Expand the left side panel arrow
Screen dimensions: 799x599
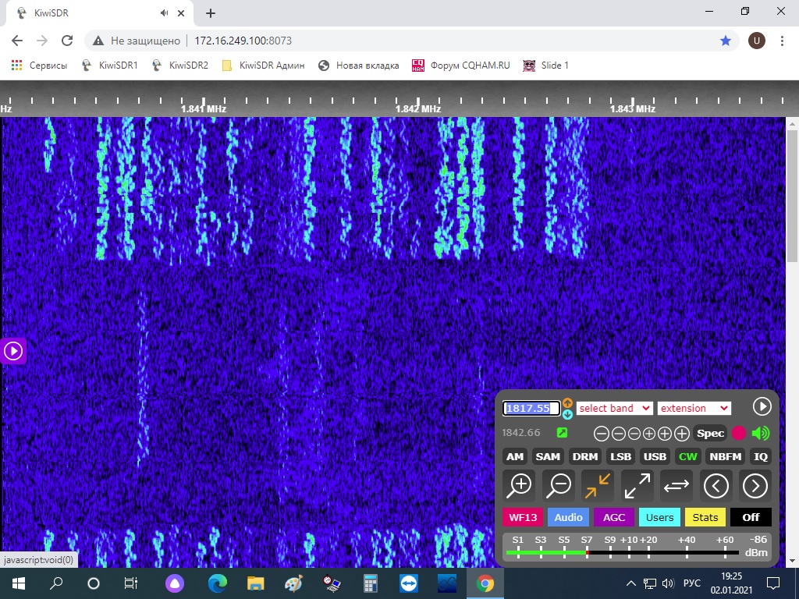point(13,351)
